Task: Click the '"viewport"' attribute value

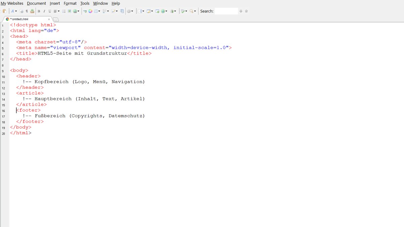Action: click(x=65, y=47)
